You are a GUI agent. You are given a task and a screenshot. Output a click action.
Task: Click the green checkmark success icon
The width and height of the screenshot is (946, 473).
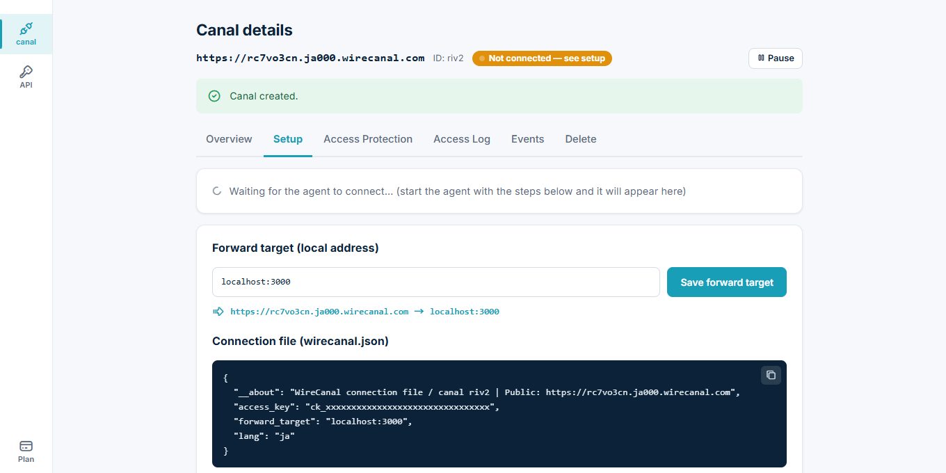[214, 96]
